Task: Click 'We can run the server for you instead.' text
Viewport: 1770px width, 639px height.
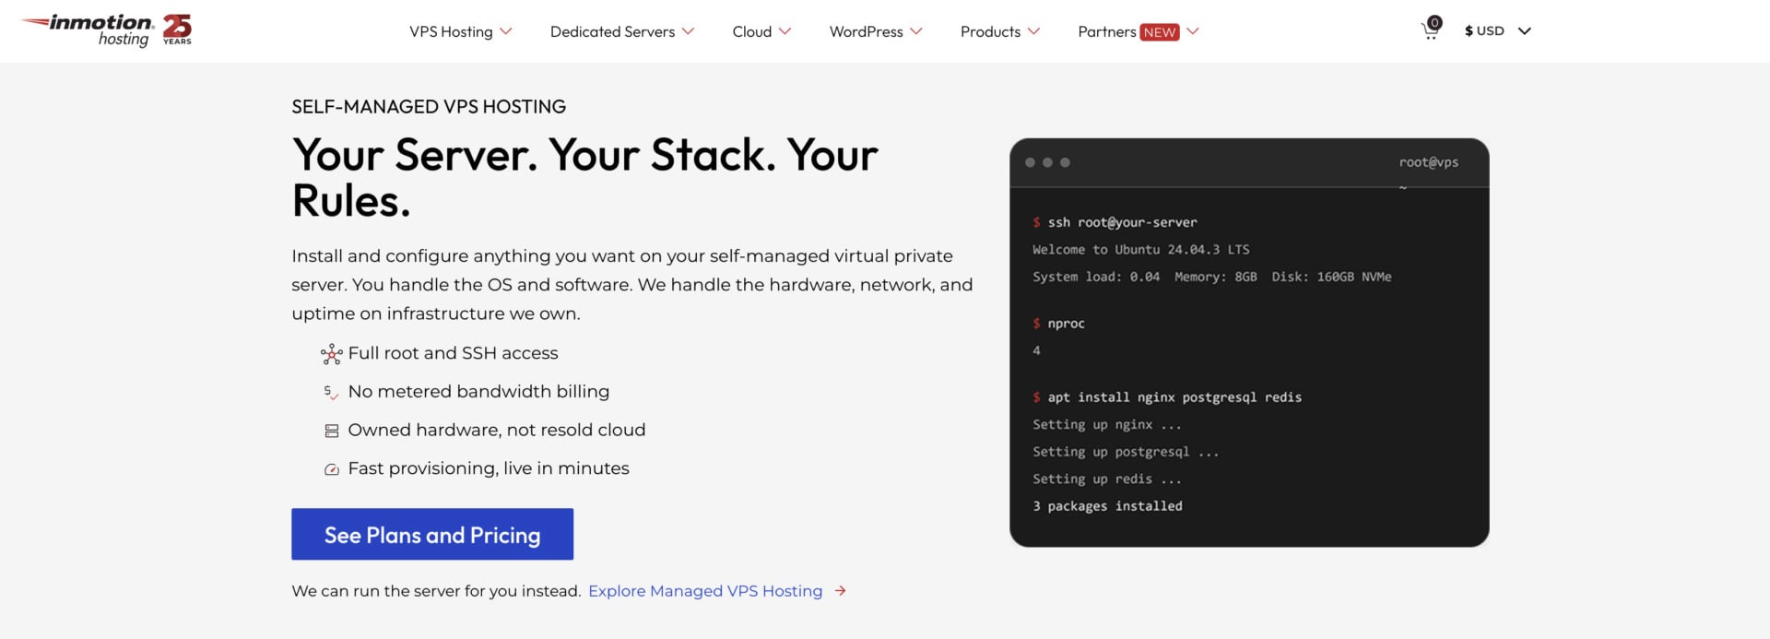Action: coord(436,591)
